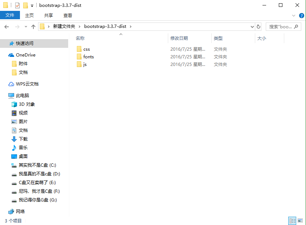
Task: Open drive C盘又在卖萌了 (E:)
Action: pyautogui.click(x=37, y=183)
